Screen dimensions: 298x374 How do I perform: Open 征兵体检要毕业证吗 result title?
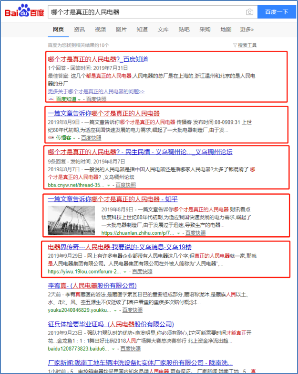[x=111, y=324]
